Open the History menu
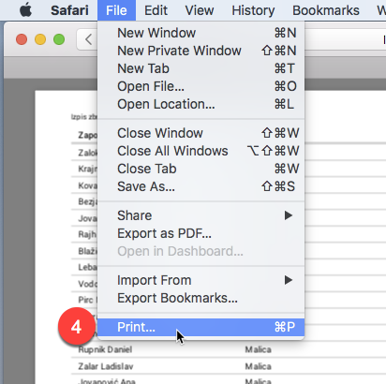This screenshot has height=384, width=386. (253, 10)
